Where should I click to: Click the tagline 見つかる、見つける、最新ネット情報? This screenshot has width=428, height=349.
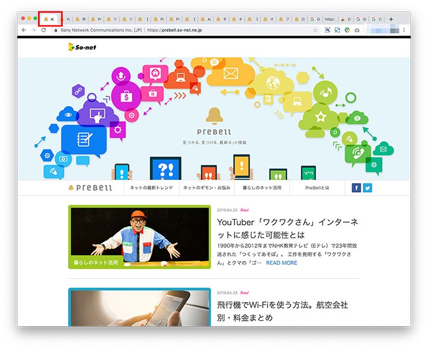[214, 143]
